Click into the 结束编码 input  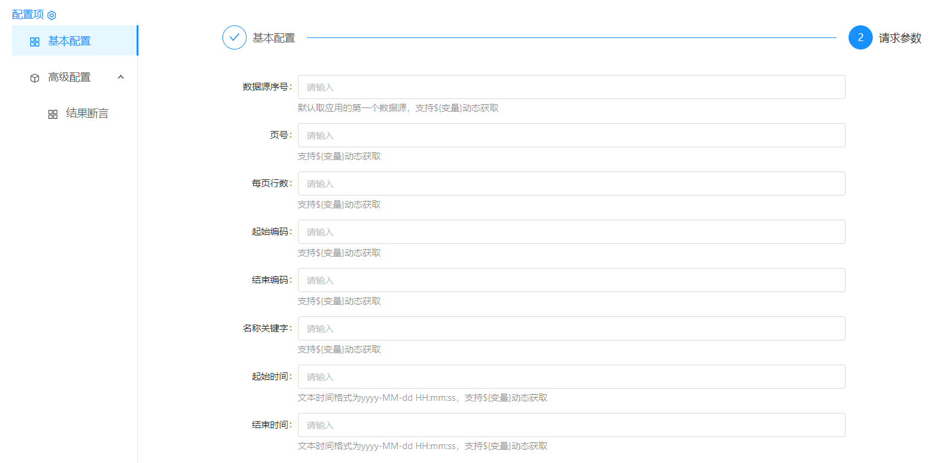coord(571,280)
